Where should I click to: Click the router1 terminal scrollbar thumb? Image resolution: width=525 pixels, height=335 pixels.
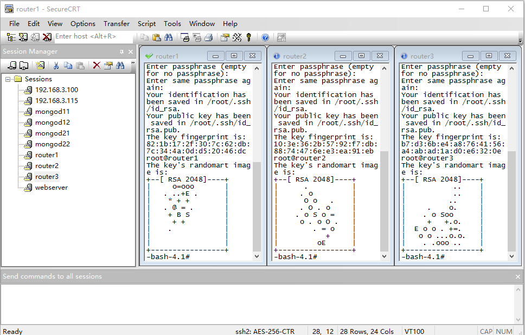(x=257, y=206)
